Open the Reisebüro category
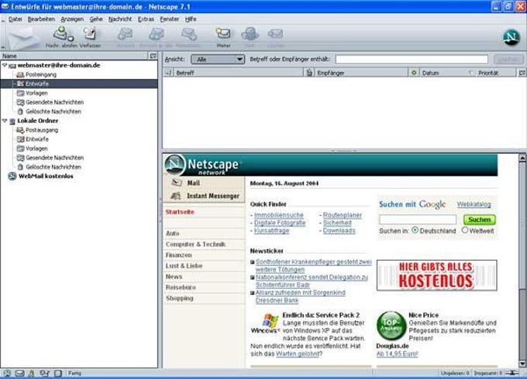Screen dimensions: 527x379 [181, 288]
